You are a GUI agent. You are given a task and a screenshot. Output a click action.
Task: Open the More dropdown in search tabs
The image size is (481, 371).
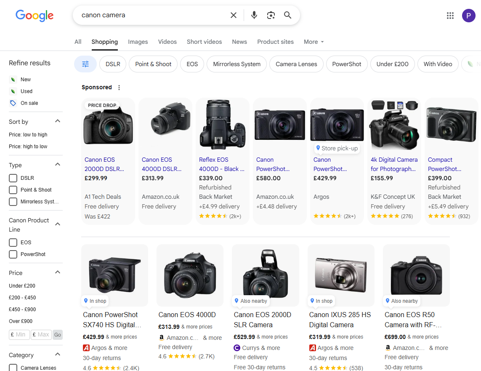pyautogui.click(x=314, y=42)
